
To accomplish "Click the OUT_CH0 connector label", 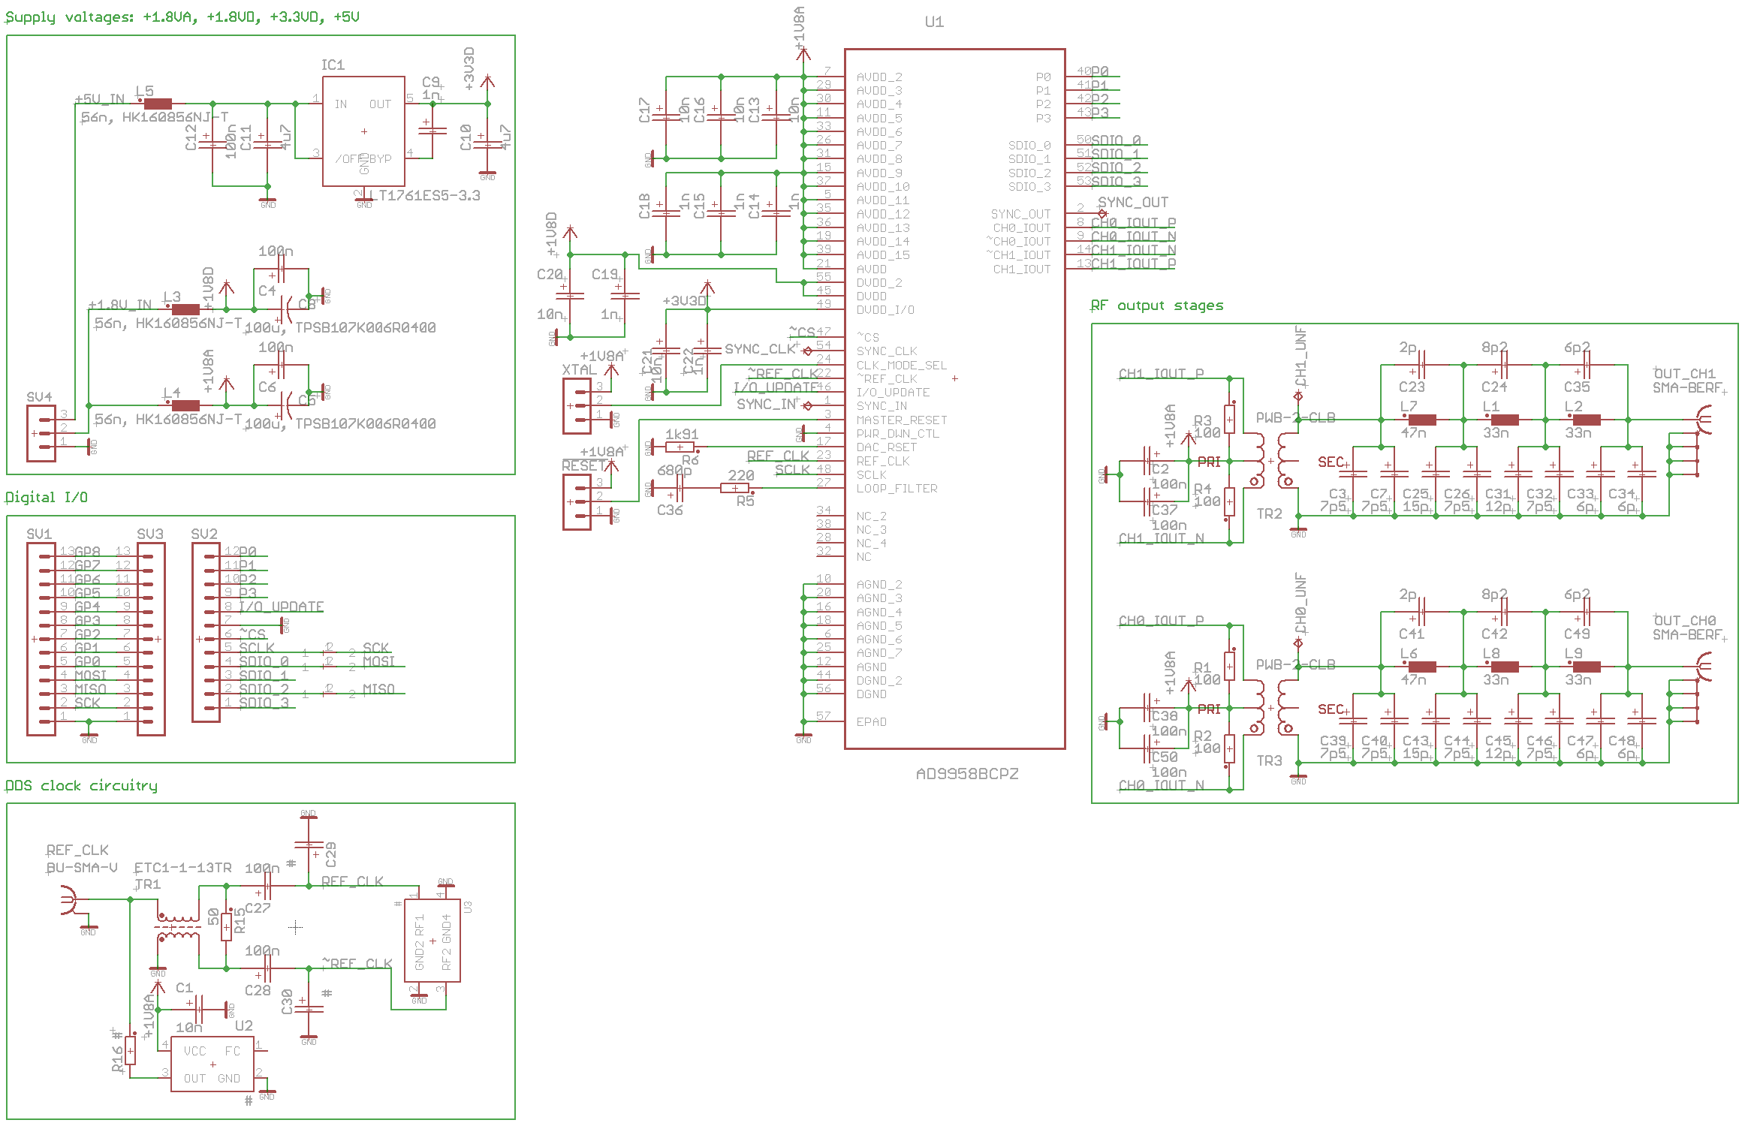I will point(1685,620).
